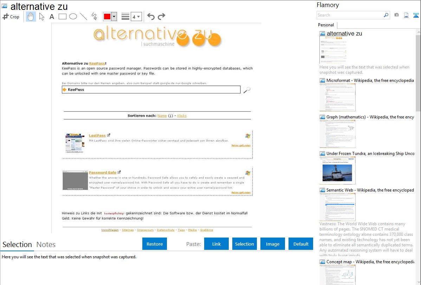Viewport: 421px width, 285px height.
Task: Click the line thickness icon
Action: pos(125,17)
